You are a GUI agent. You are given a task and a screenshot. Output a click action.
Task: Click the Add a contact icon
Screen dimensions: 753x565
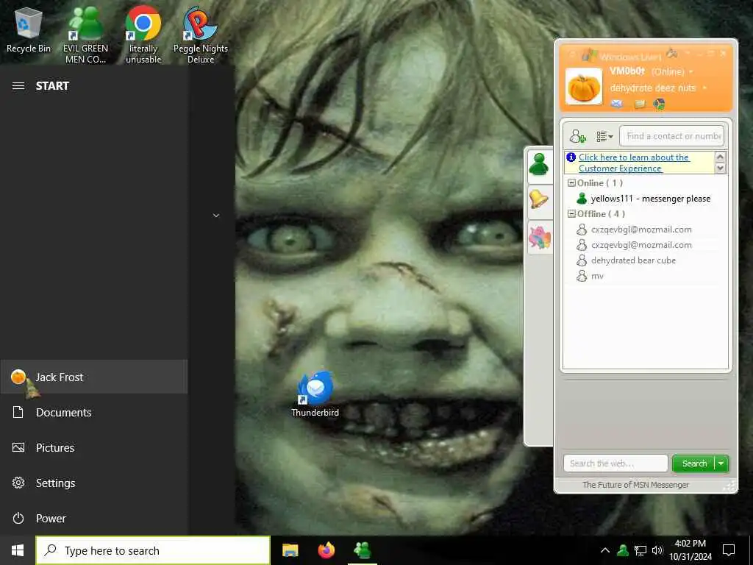click(x=577, y=136)
